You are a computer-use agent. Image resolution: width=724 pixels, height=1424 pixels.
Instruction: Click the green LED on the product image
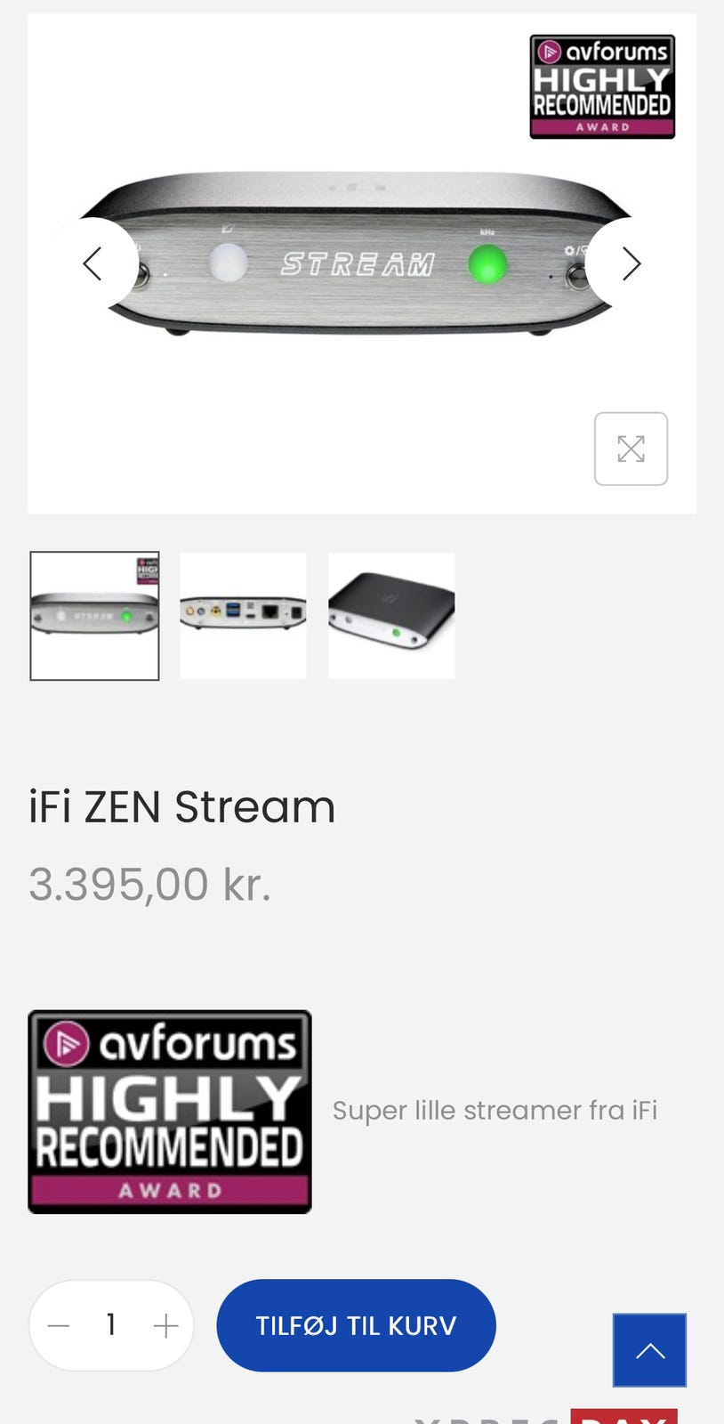487,264
